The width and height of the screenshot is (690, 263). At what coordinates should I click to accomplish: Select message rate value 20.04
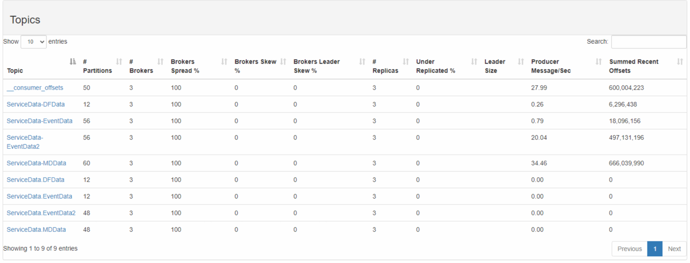point(539,138)
